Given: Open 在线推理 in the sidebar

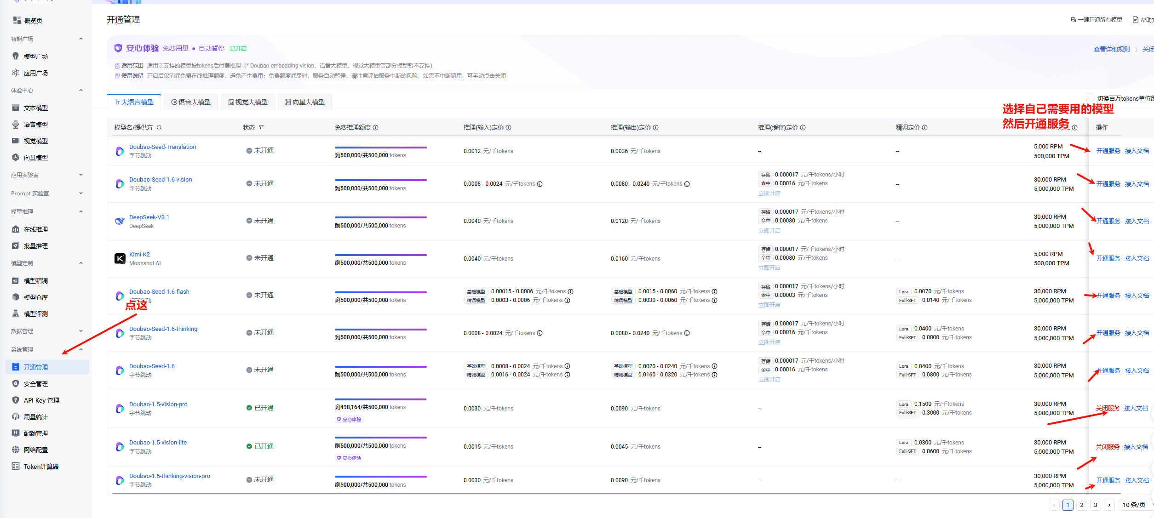Looking at the screenshot, I should (x=36, y=229).
